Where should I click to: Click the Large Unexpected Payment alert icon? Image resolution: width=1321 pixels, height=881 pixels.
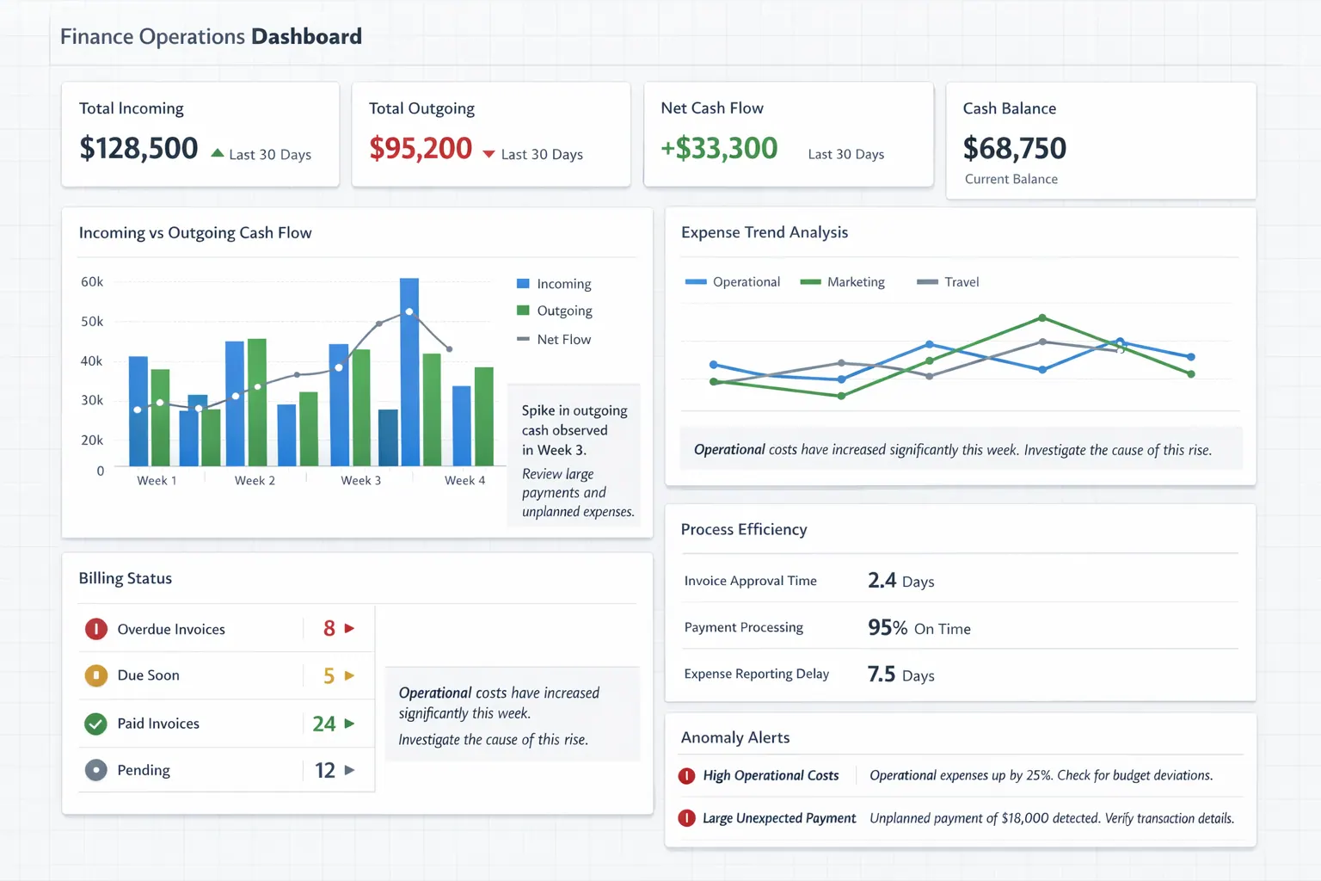click(x=686, y=818)
